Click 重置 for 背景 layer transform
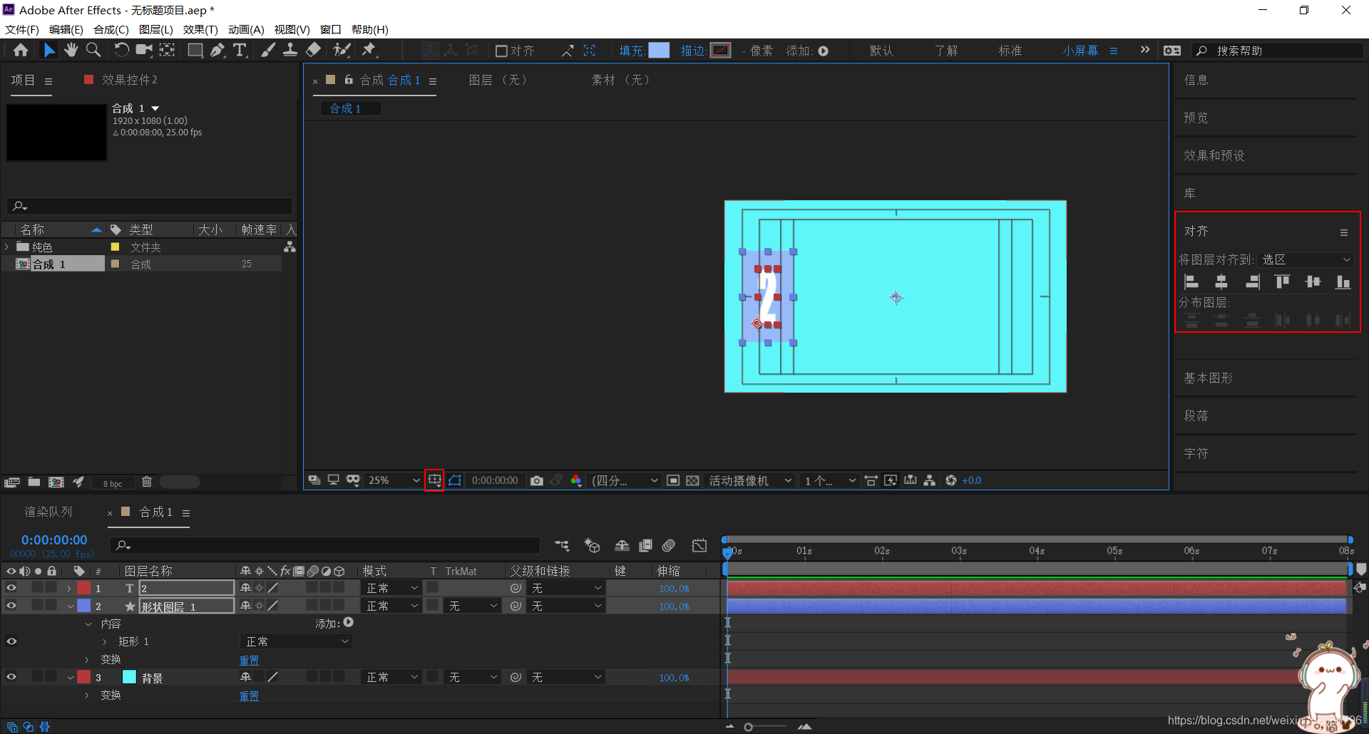Image resolution: width=1369 pixels, height=734 pixels. coord(250,696)
